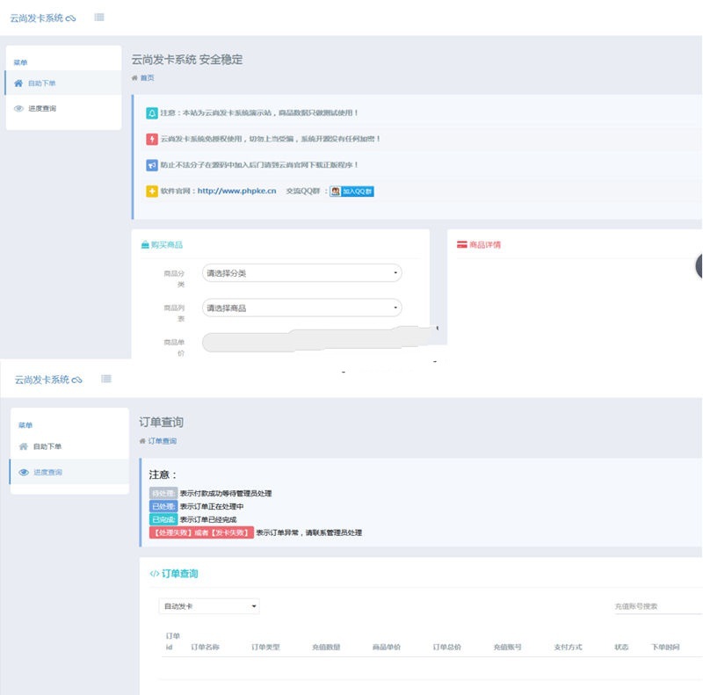Open the hamburger menu icon in top bar

point(99,16)
